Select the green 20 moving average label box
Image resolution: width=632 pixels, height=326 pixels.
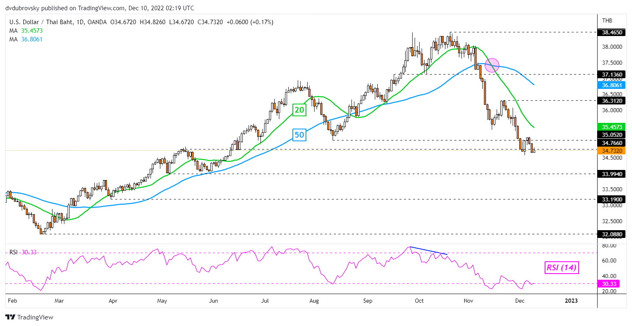(x=299, y=110)
